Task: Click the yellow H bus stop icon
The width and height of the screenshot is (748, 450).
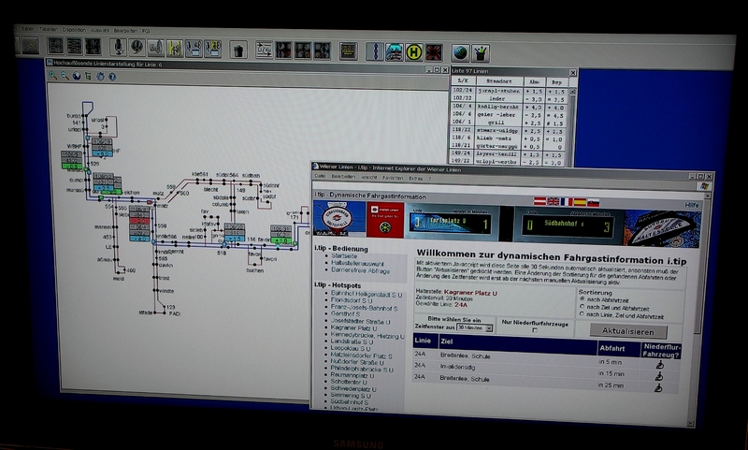Action: pyautogui.click(x=413, y=52)
